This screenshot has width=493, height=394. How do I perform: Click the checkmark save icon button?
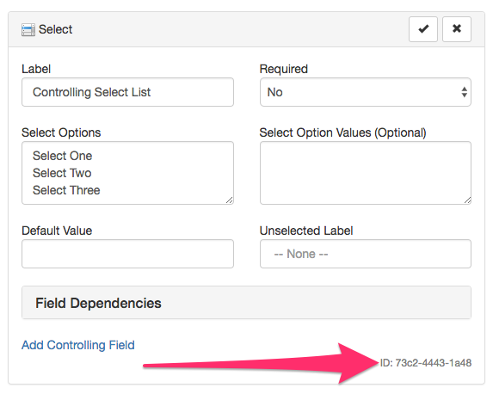(x=423, y=29)
